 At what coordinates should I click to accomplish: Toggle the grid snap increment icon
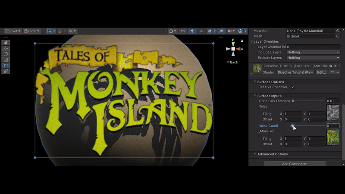pyautogui.click(x=60, y=31)
